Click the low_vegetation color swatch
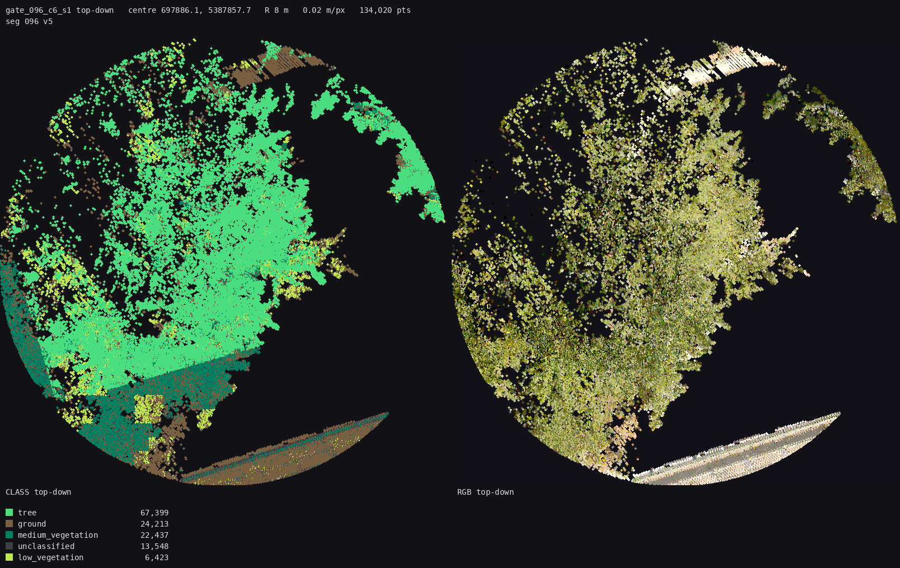This screenshot has height=568, width=900. pos(9,557)
